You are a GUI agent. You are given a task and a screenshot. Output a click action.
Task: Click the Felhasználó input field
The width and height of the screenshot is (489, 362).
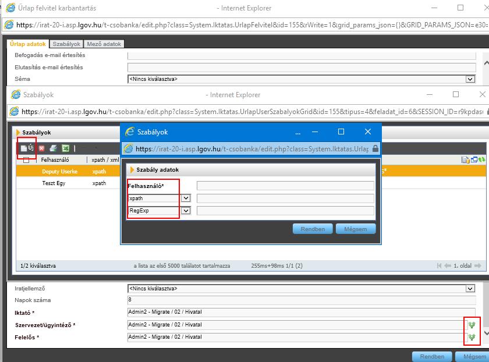point(285,186)
